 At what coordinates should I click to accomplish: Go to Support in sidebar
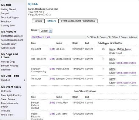5,13
